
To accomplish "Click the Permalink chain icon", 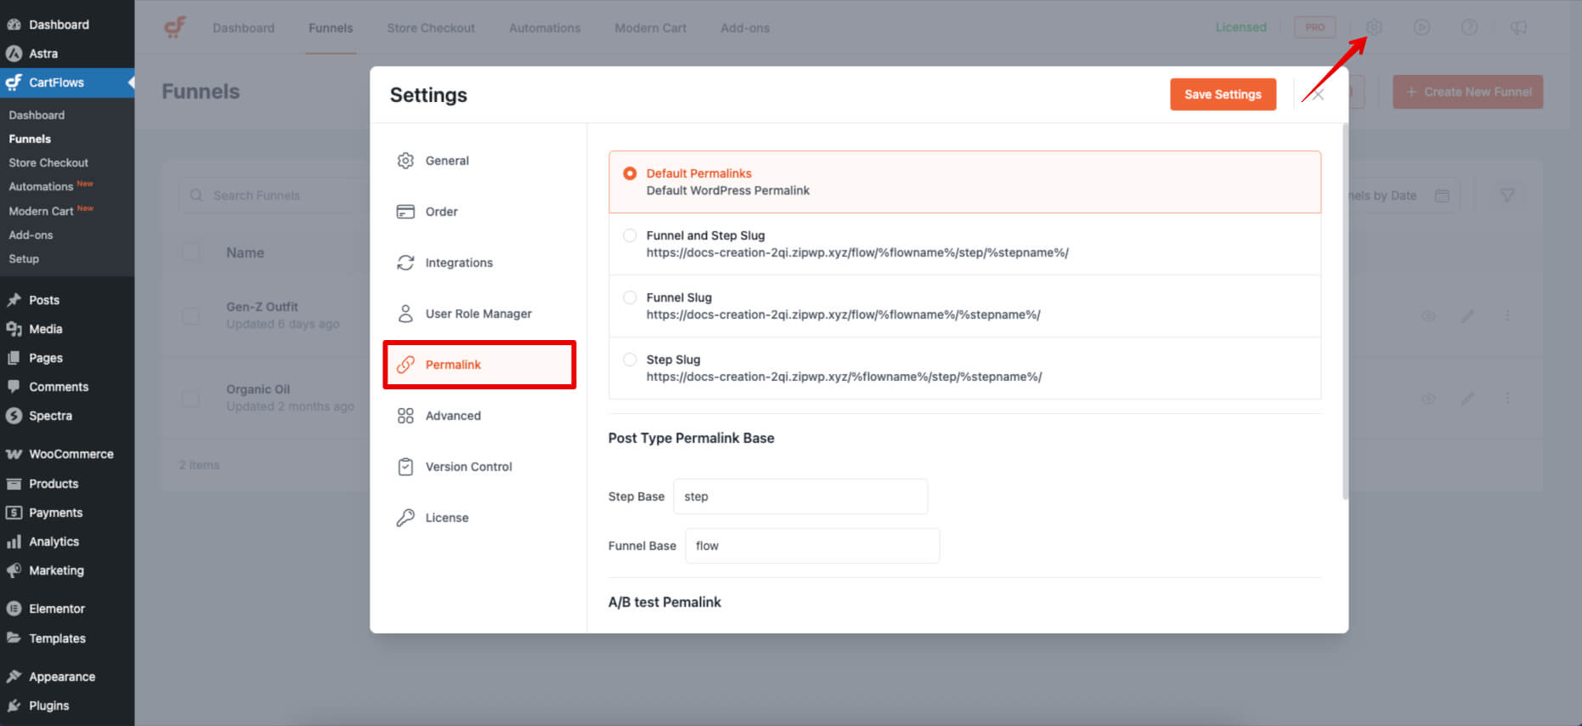I will (405, 365).
